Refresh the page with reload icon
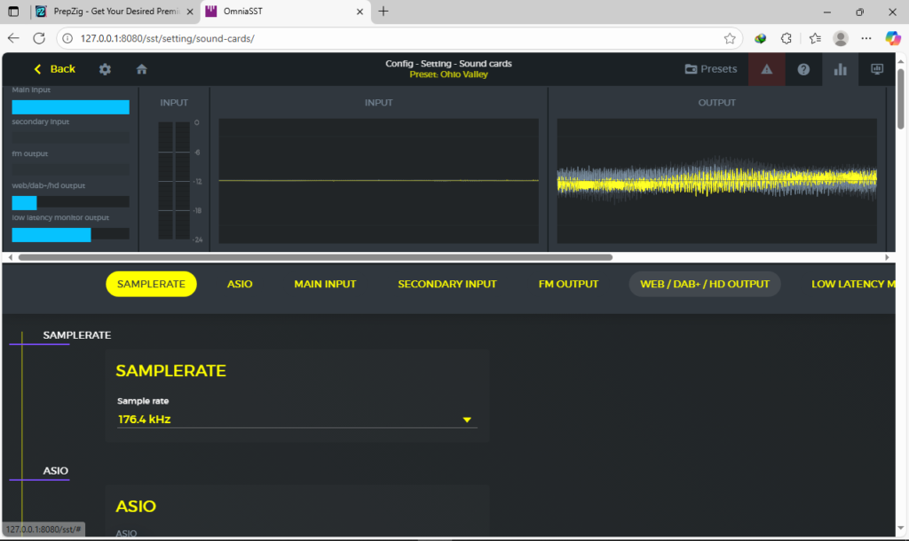The width and height of the screenshot is (909, 541). (x=39, y=39)
